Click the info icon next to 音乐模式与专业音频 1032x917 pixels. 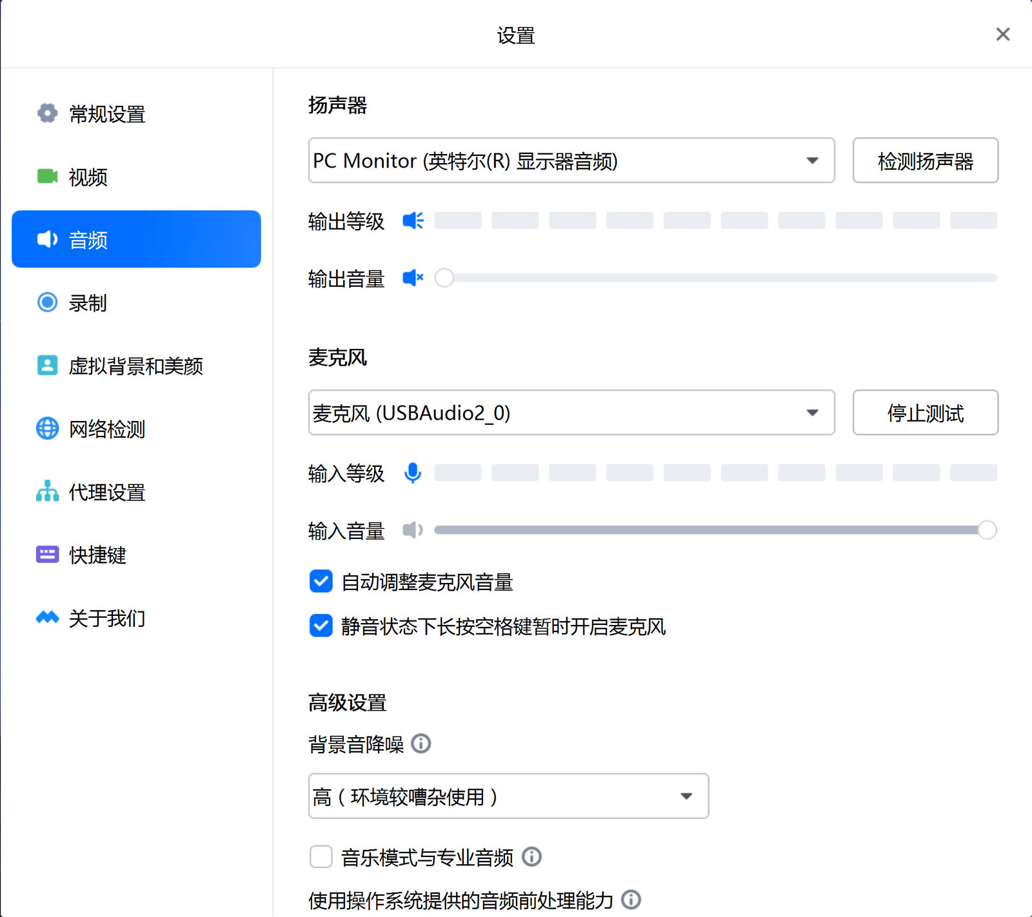point(531,857)
